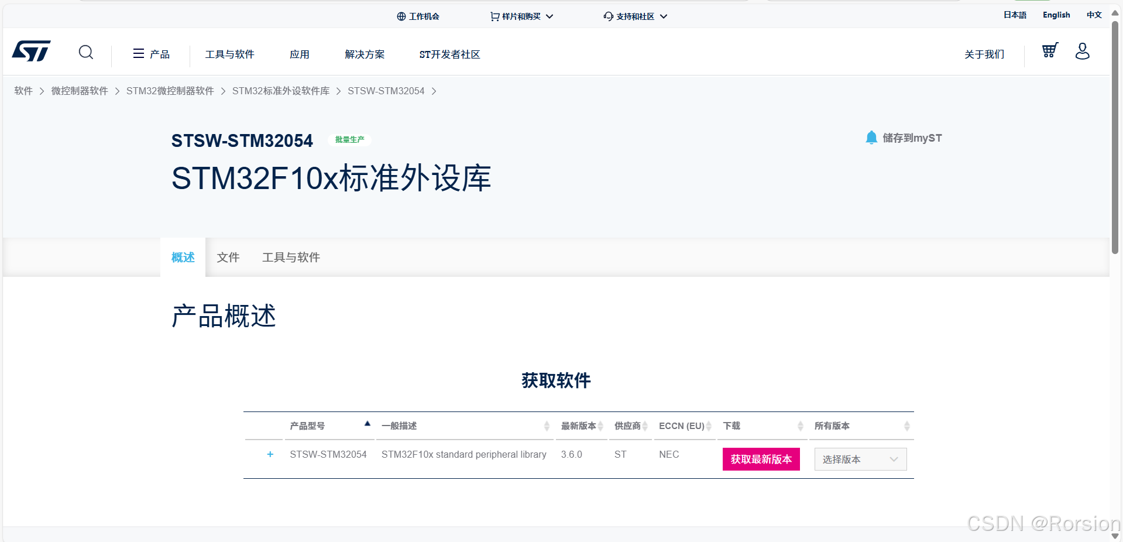Viewport: 1123px width, 542px height.
Task: Switch to the 工具与软件 page tab
Action: point(291,258)
